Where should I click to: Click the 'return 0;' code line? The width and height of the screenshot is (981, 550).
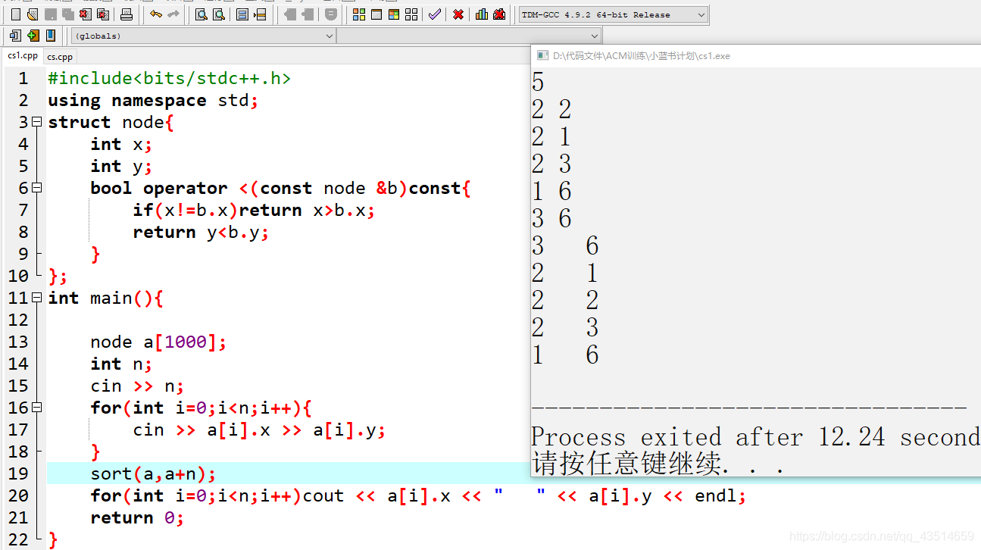(x=137, y=518)
